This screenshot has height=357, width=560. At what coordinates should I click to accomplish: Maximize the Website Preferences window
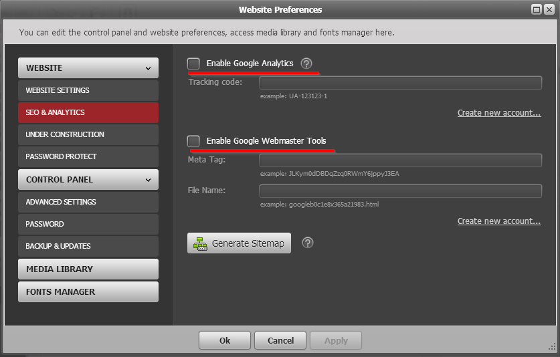pos(537,9)
